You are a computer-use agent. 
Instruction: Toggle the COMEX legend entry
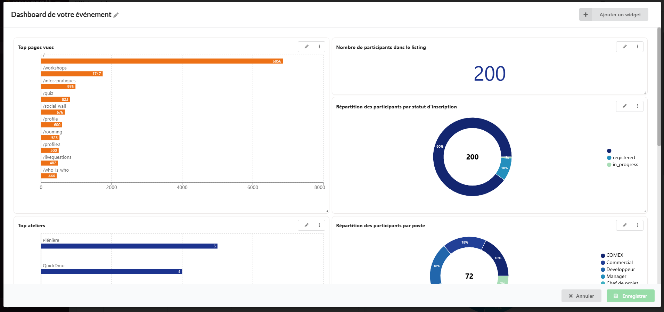pos(614,255)
